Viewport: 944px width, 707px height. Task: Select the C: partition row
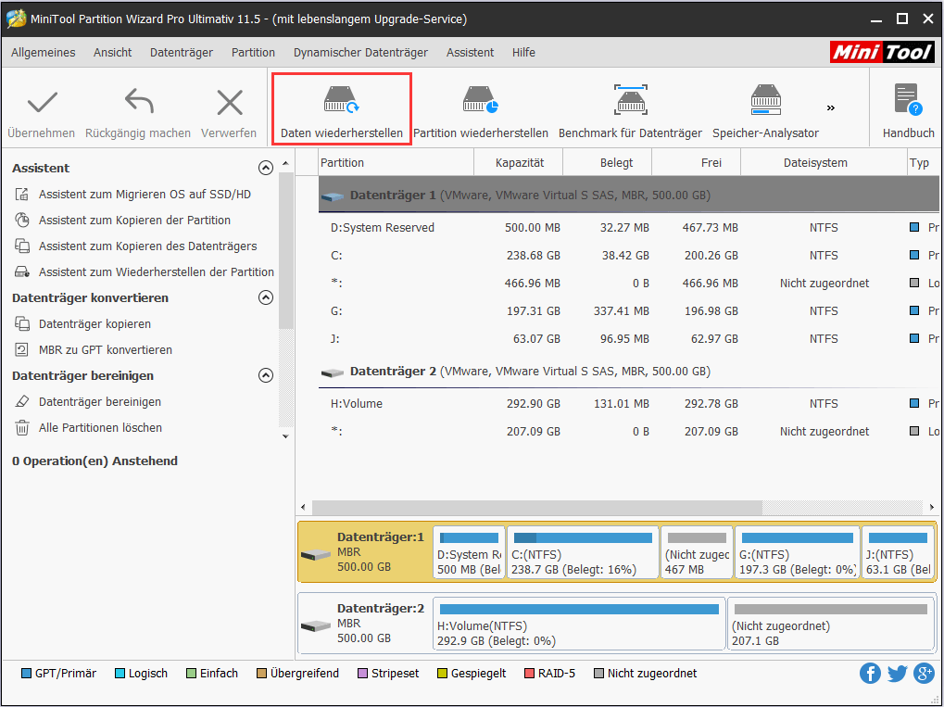[628, 256]
